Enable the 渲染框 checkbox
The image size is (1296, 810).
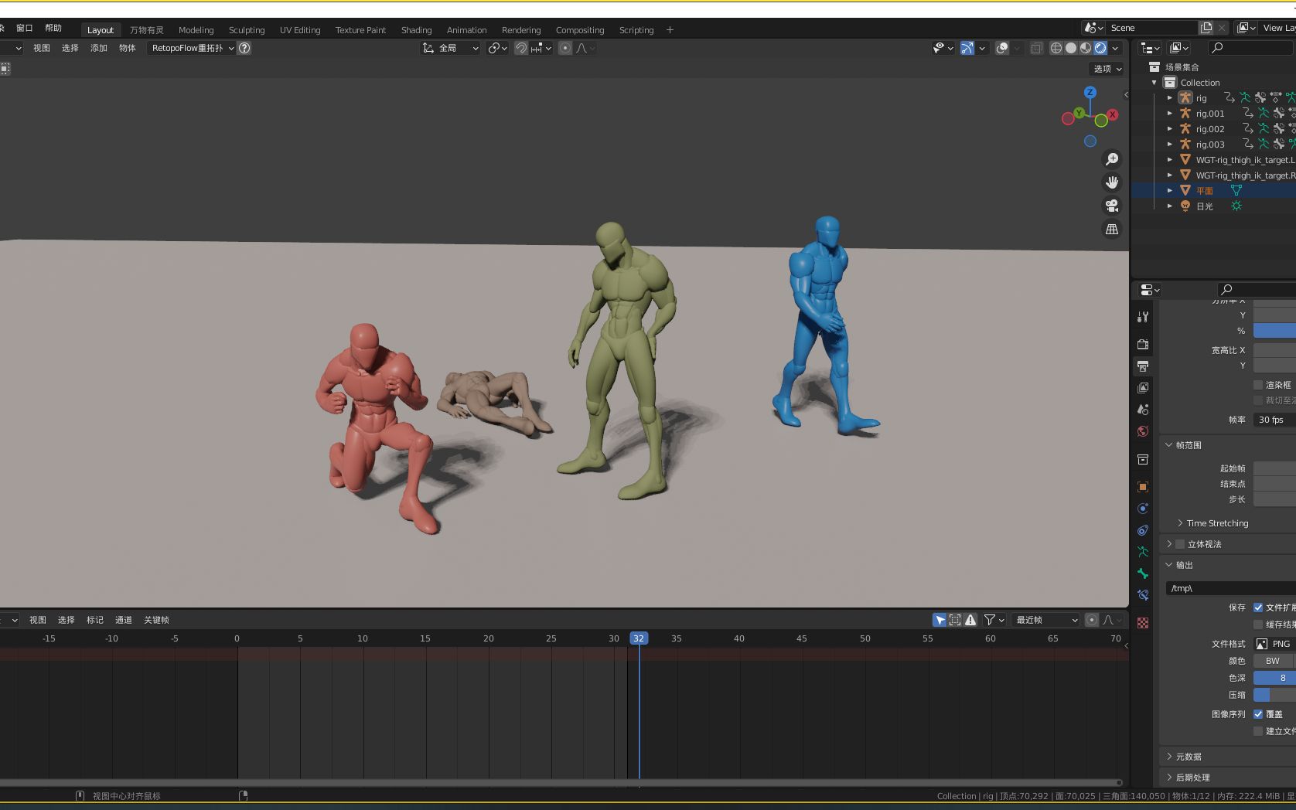point(1257,384)
